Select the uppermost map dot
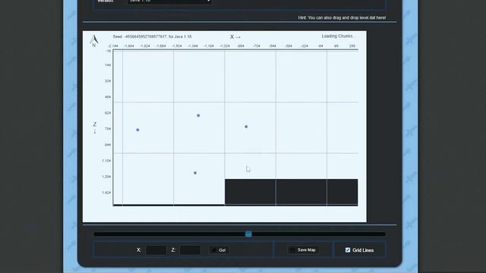486x273 pixels. (198, 115)
